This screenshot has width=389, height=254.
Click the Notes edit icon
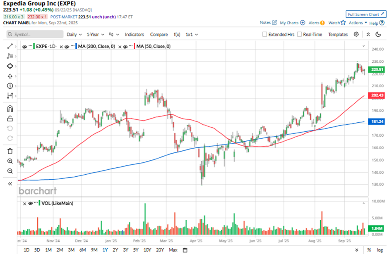[x=274, y=23]
